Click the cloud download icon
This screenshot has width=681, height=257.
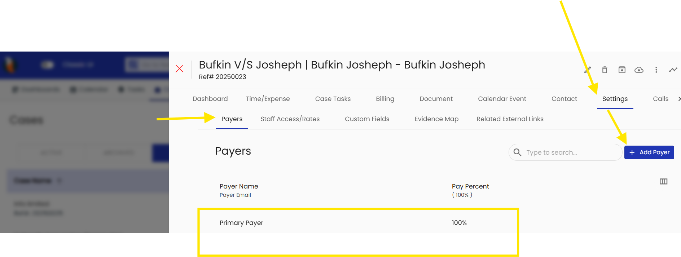click(639, 70)
